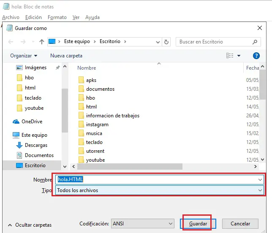
Task: Select Imágenes in sidebar
Action: click(35, 68)
